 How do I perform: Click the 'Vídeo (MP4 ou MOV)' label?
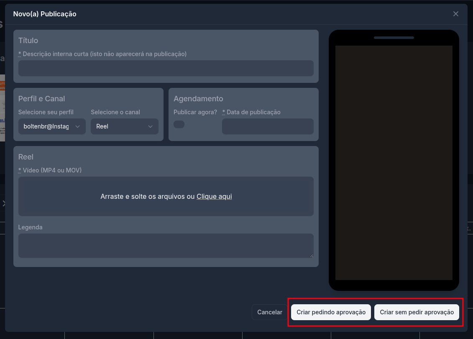point(52,170)
